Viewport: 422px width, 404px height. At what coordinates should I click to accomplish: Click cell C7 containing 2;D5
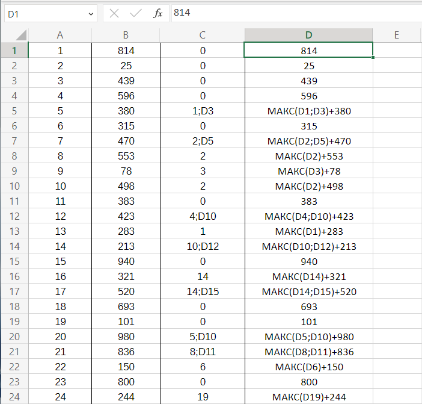tap(203, 141)
